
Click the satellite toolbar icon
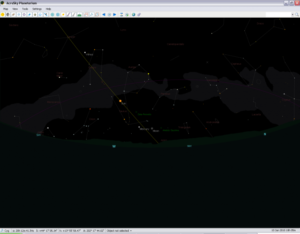(x=46, y=14)
